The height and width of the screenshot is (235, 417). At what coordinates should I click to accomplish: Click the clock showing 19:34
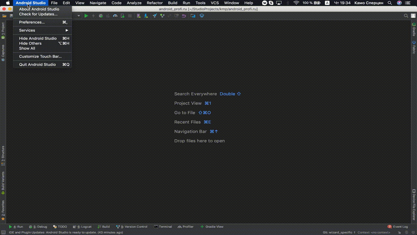pos(342,3)
